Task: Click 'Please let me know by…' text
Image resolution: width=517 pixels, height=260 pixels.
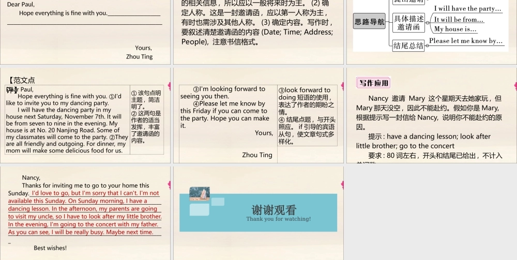Action: click(466, 41)
